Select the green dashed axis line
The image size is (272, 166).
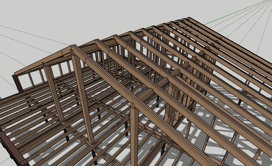236,12
